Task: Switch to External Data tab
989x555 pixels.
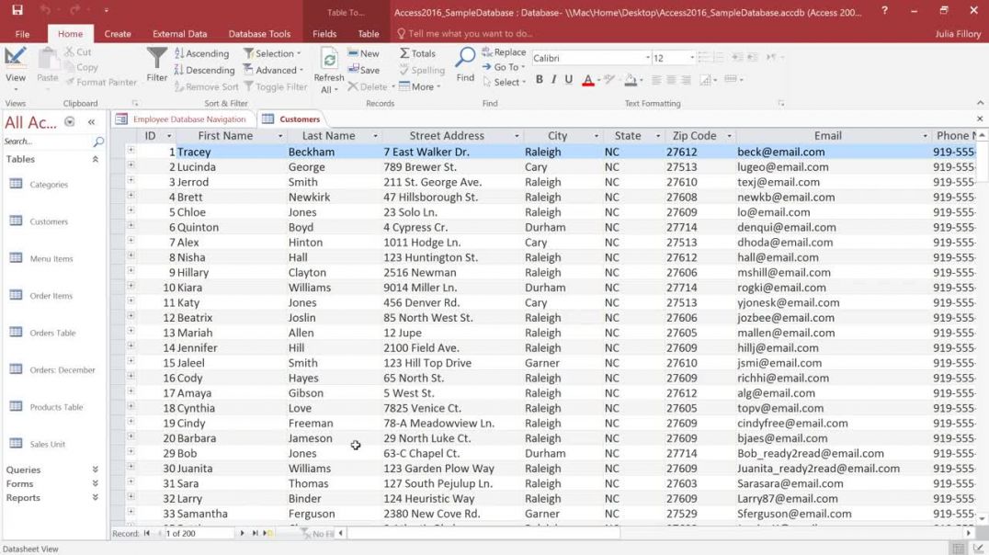Action: pos(180,34)
